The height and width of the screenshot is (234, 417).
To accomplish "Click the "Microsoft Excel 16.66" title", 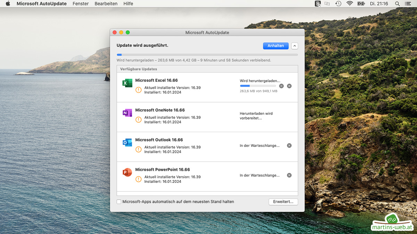I will click(x=156, y=80).
